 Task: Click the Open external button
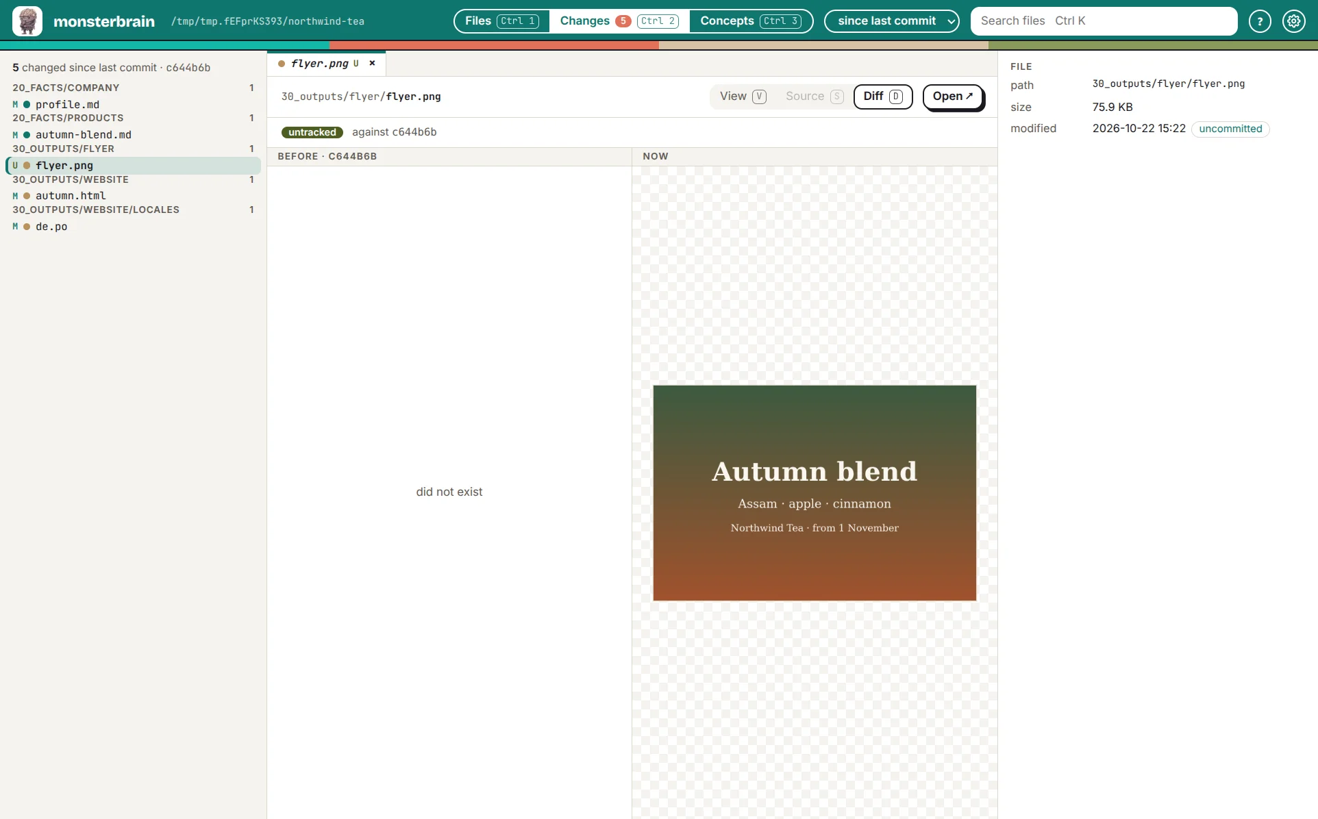953,97
